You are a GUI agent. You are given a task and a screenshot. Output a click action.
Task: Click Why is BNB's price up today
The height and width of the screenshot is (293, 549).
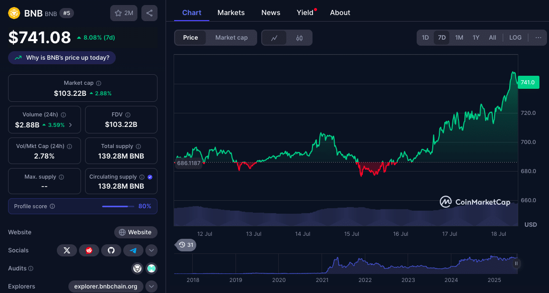pyautogui.click(x=62, y=58)
